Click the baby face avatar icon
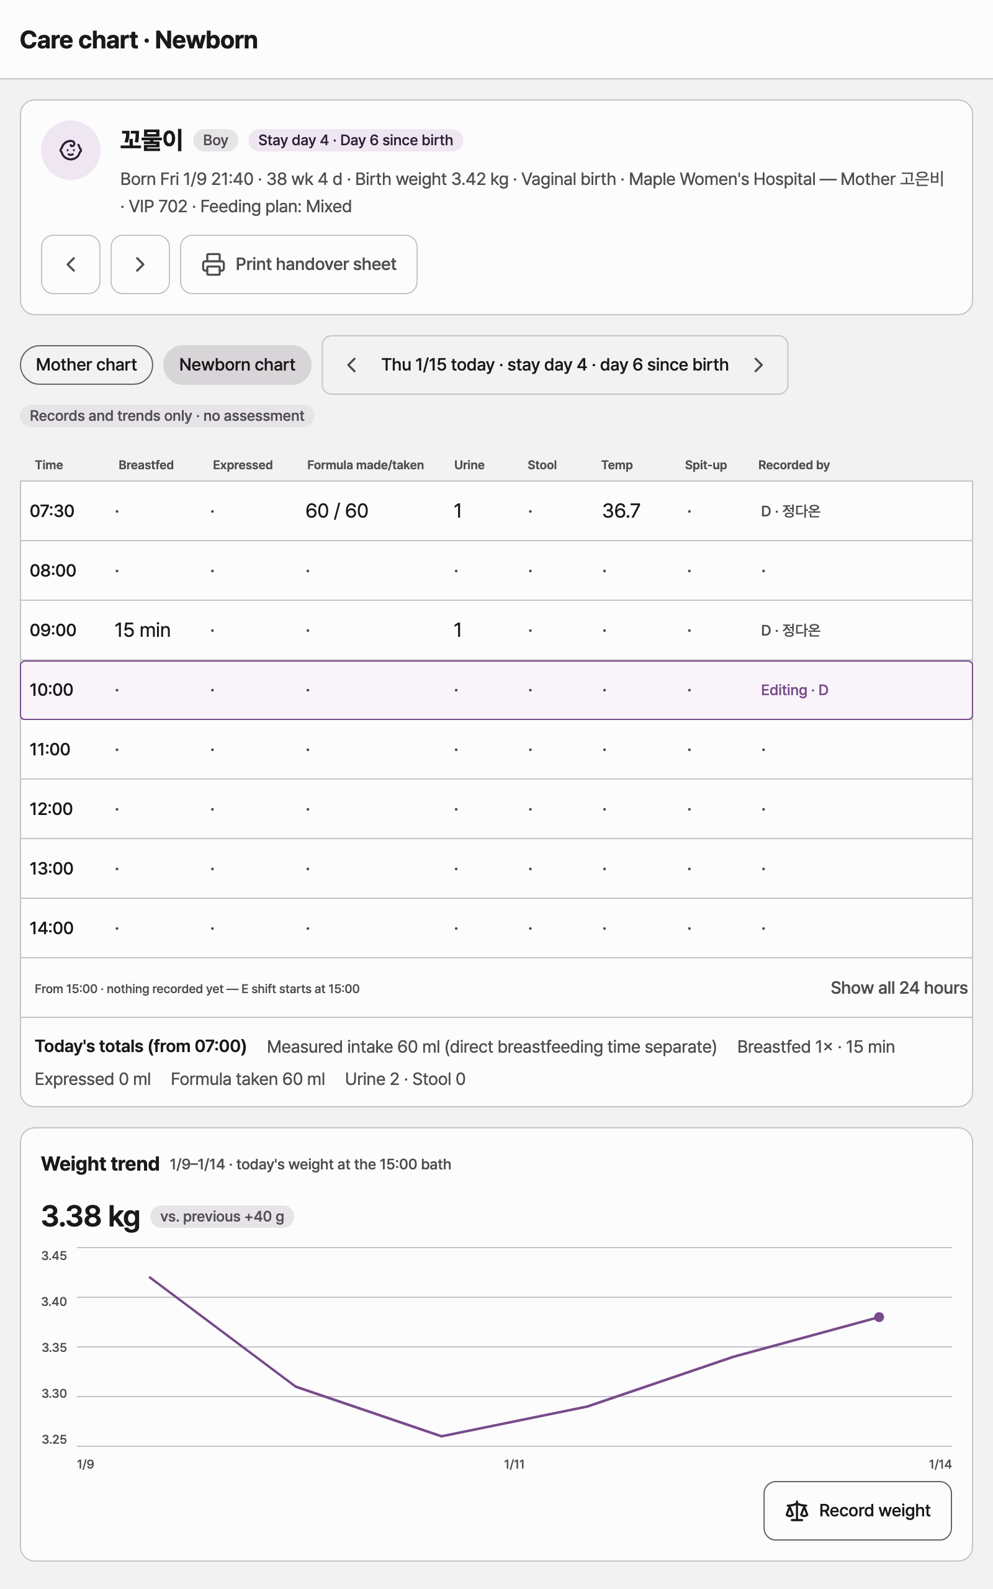Image resolution: width=993 pixels, height=1589 pixels. pyautogui.click(x=71, y=150)
